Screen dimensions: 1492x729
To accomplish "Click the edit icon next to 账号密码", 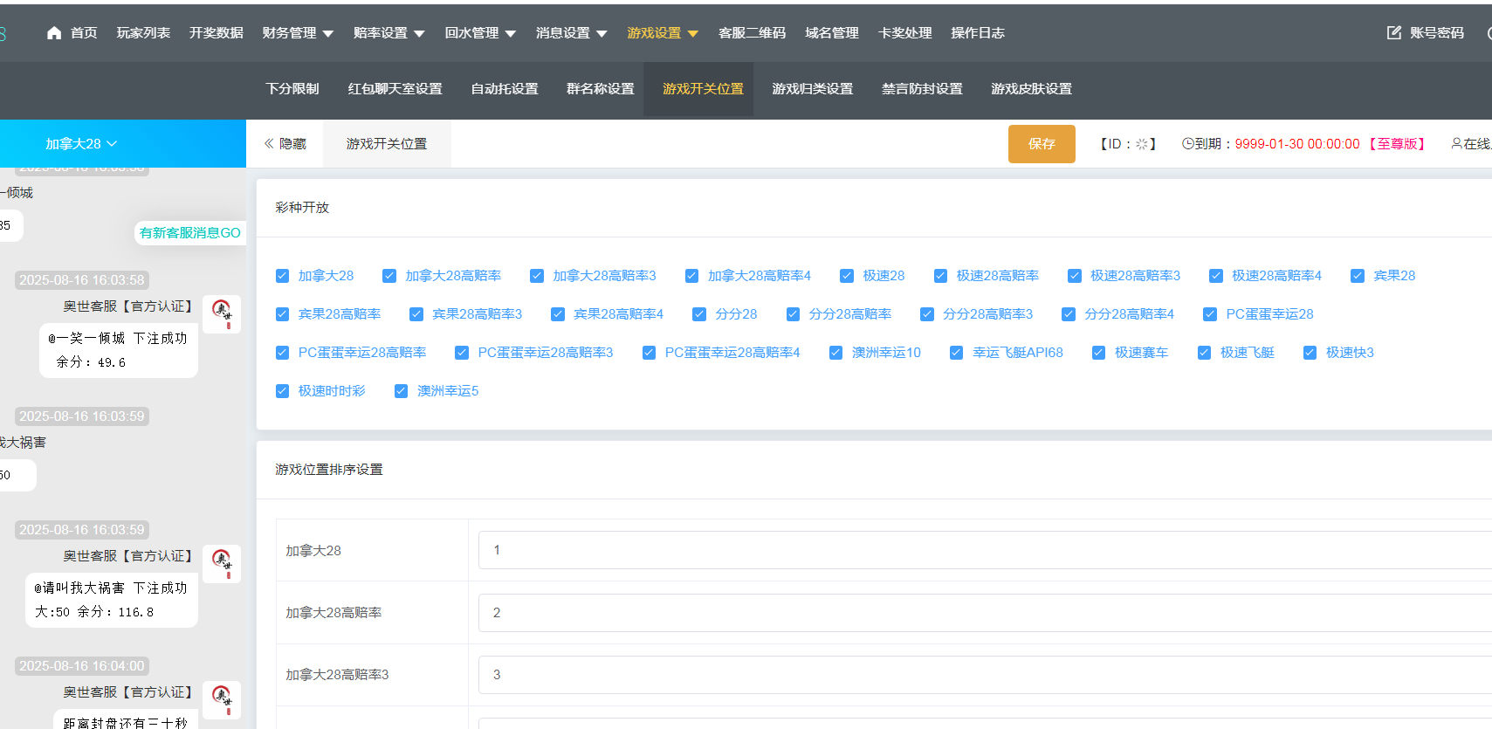I will click(x=1394, y=33).
